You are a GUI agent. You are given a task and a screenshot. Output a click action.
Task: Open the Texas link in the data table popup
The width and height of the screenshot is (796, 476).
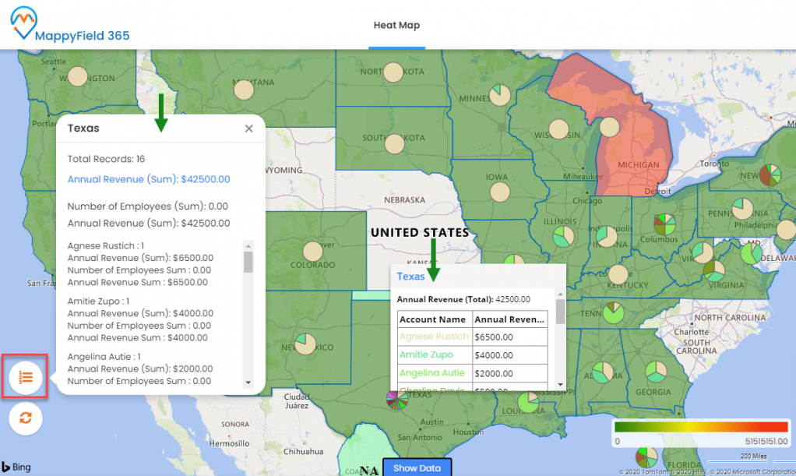pyautogui.click(x=411, y=276)
